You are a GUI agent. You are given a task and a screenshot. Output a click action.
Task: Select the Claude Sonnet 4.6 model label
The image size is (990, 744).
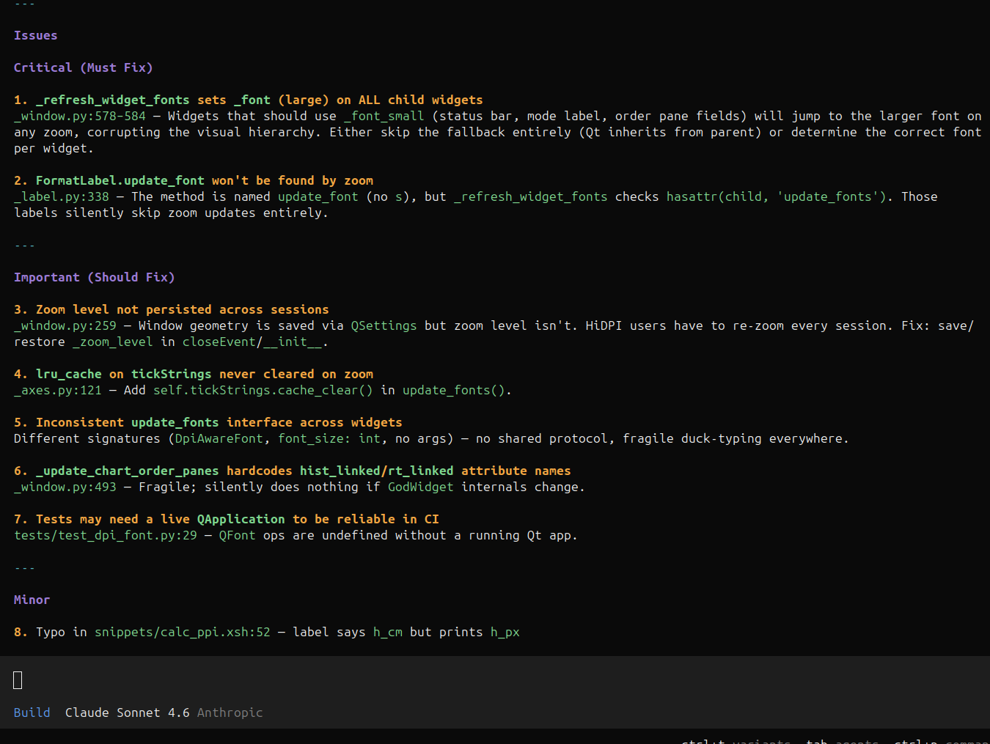pyautogui.click(x=127, y=712)
